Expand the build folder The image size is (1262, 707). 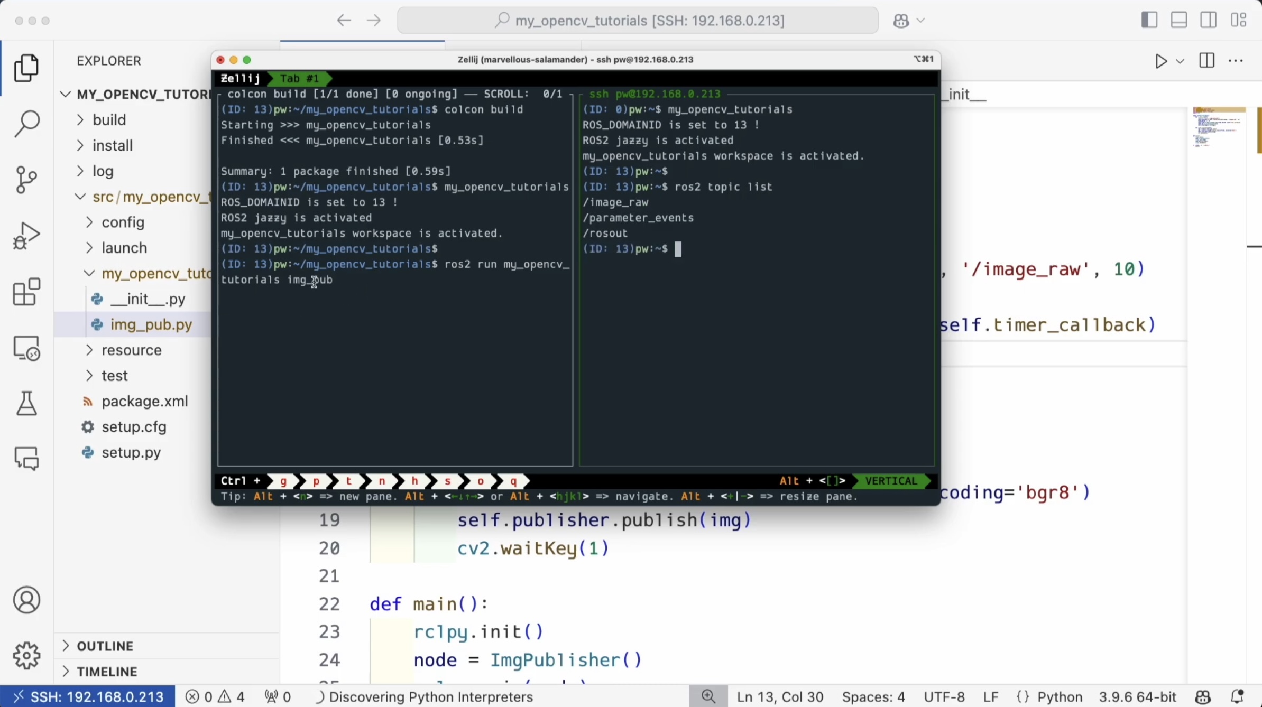(109, 120)
